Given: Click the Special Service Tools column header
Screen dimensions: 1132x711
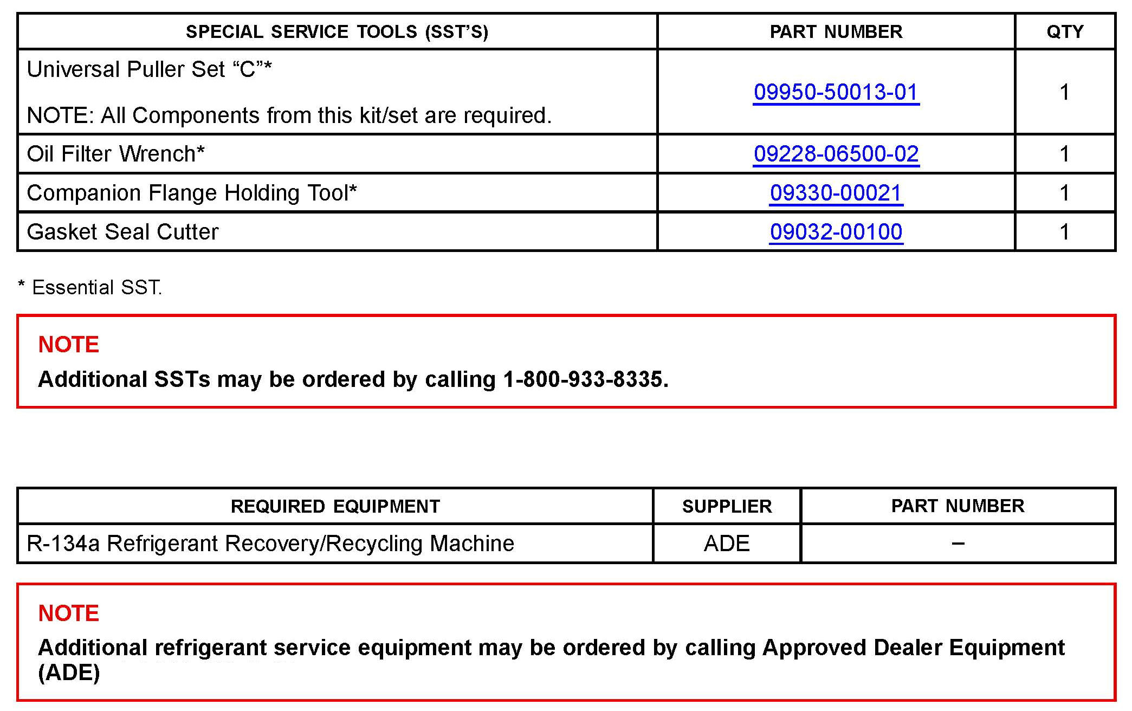Looking at the screenshot, I should click(337, 32).
